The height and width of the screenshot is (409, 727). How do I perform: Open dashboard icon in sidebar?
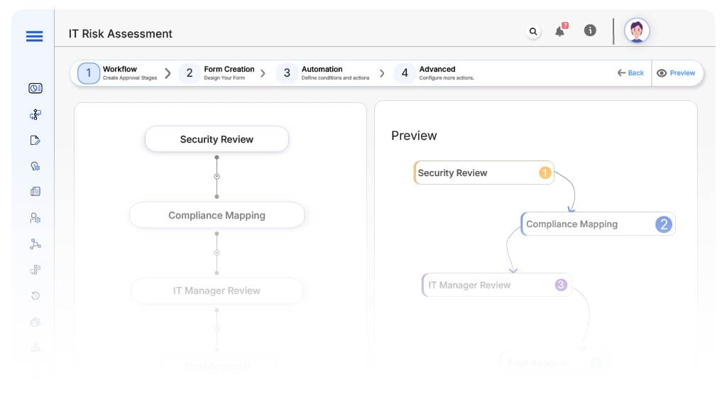(35, 88)
